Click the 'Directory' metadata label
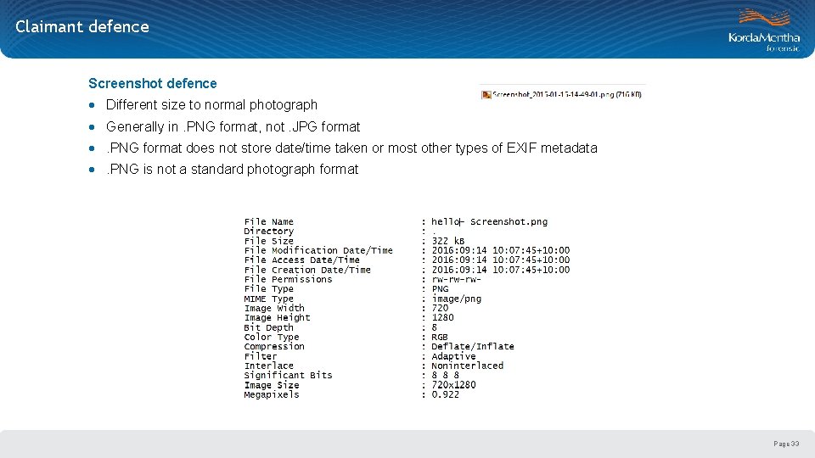 [269, 231]
